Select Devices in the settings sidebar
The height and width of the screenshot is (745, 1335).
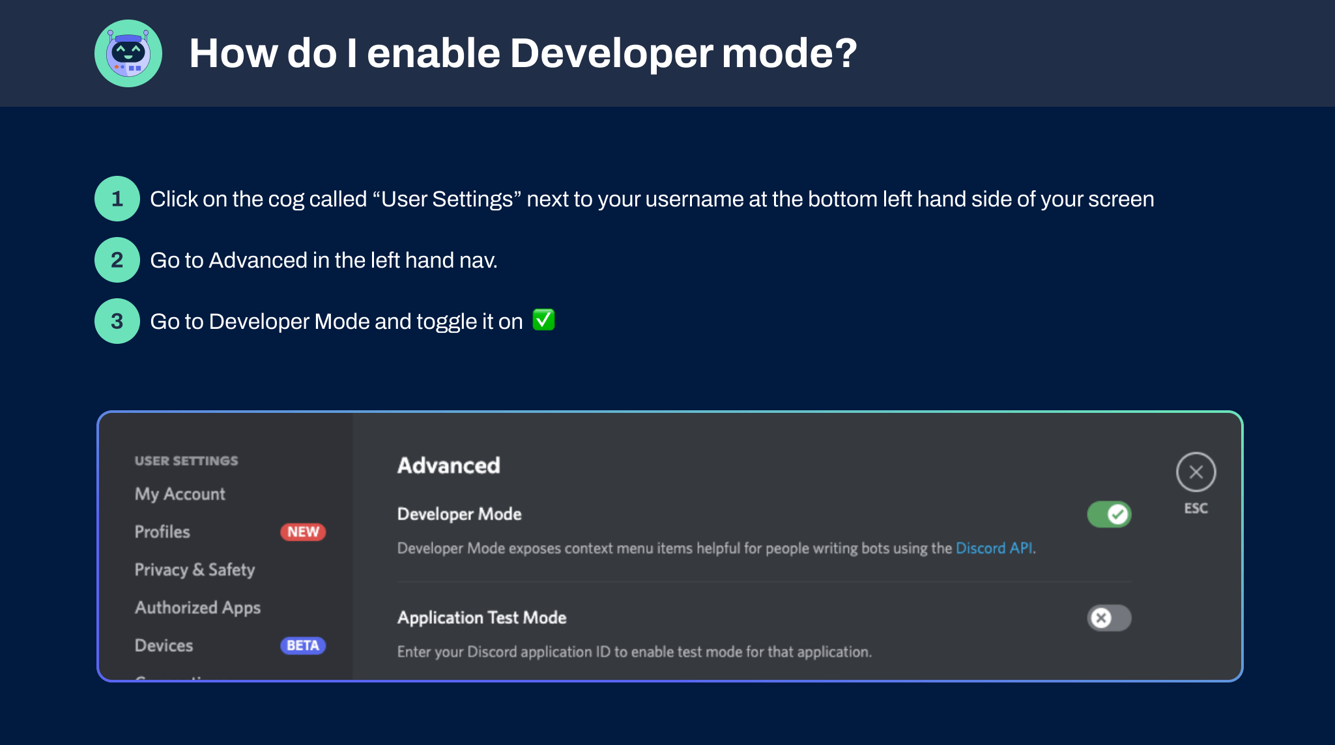click(164, 645)
